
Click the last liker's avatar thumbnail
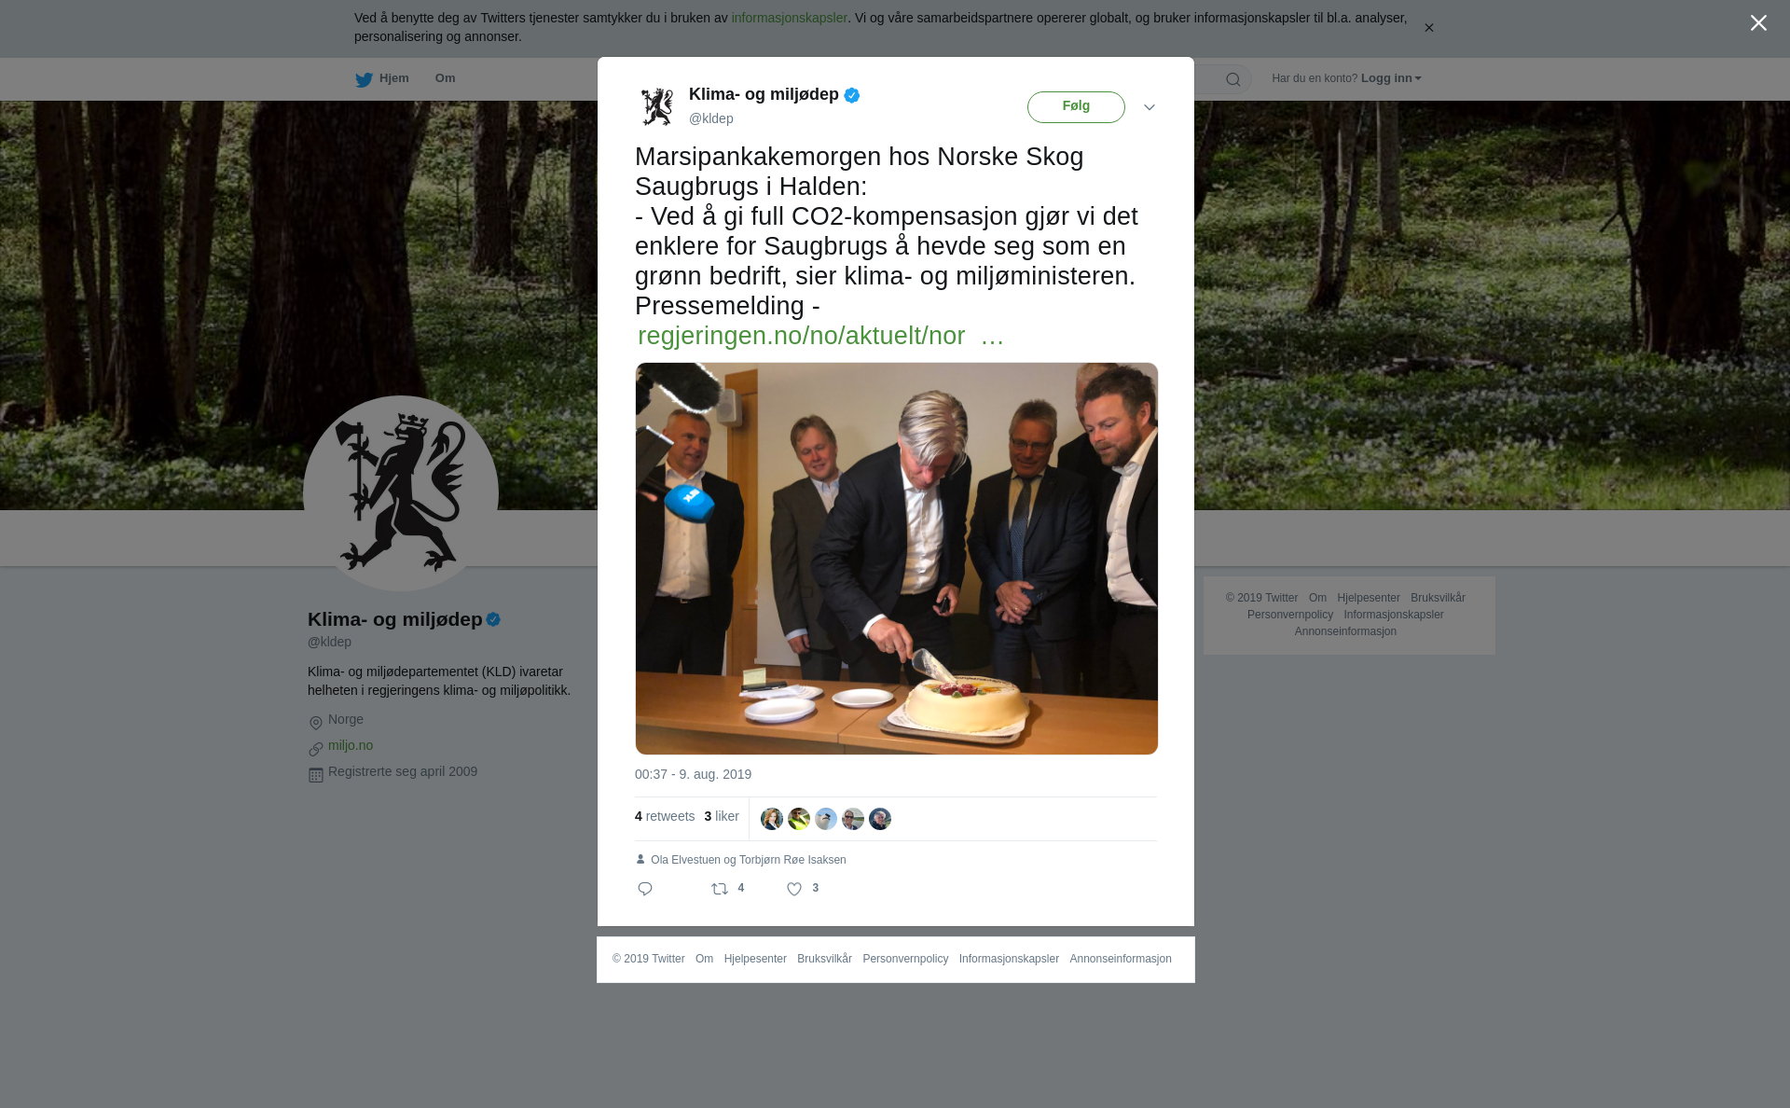coord(880,819)
